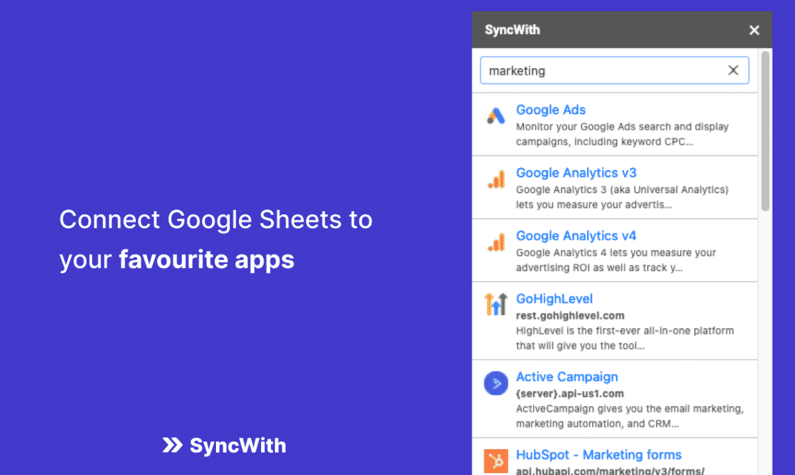
Task: Open the HubSpot - Marketing forms connector
Action: [598, 454]
